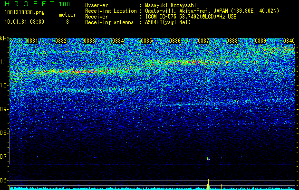Click the kHz axis unit label
The image size is (299, 190).
4,38
